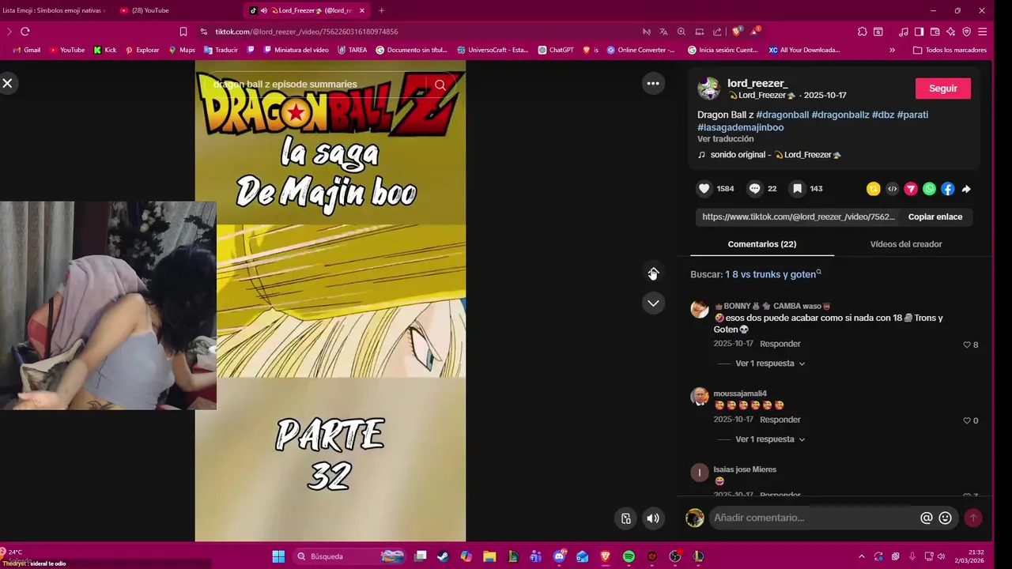Open lord_reezer_ profile avatar
Viewport: 1012px width, 569px height.
(708, 89)
